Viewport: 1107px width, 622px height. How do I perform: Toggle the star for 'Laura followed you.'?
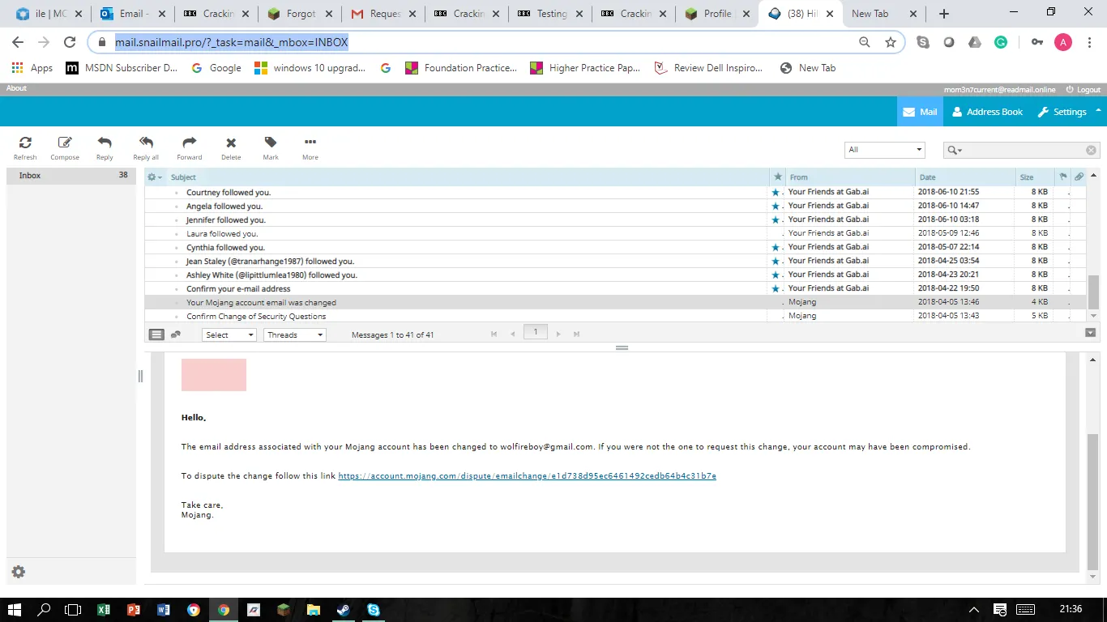coord(776,234)
